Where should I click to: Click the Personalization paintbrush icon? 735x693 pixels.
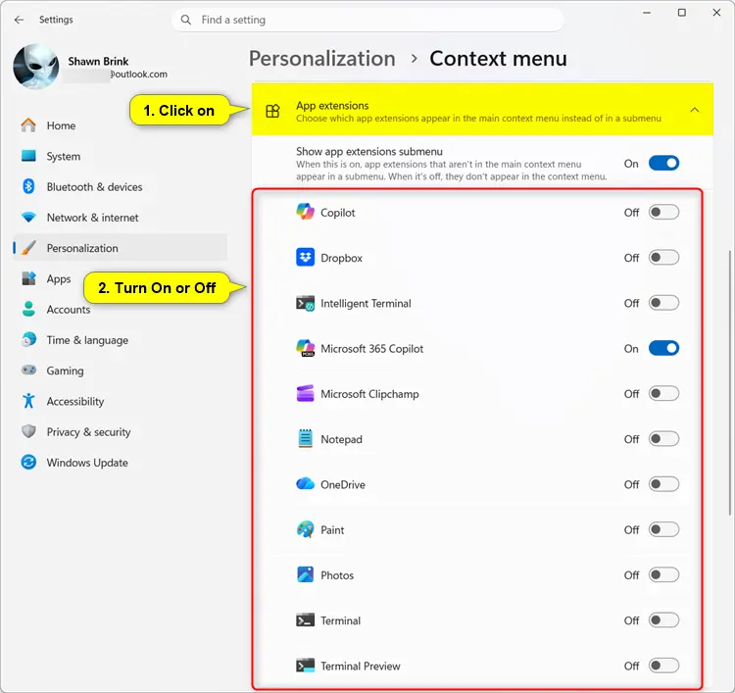28,248
